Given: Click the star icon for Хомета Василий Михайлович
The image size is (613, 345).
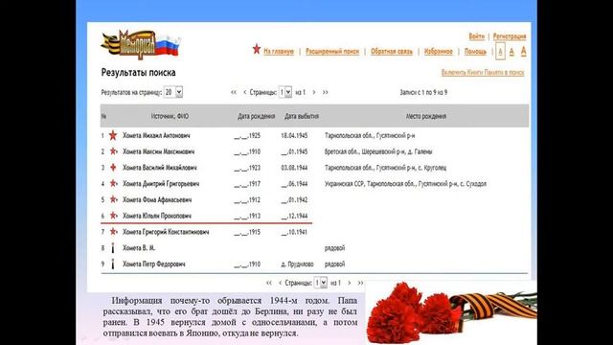Looking at the screenshot, I should 113,168.
